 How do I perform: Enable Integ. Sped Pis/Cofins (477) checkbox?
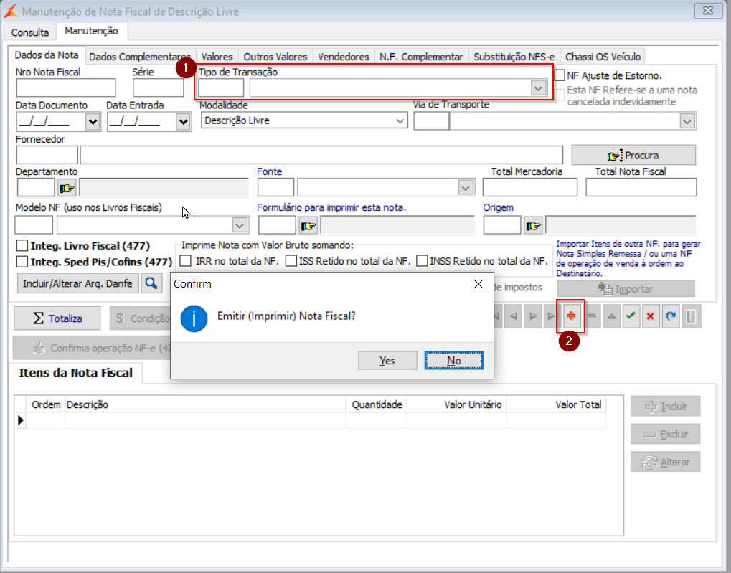tap(22, 262)
